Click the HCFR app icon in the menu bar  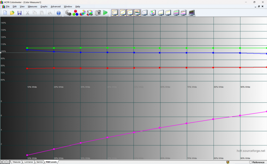(3, 7)
